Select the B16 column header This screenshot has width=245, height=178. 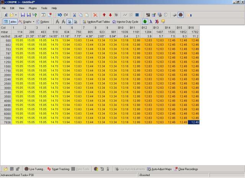pos(194,28)
